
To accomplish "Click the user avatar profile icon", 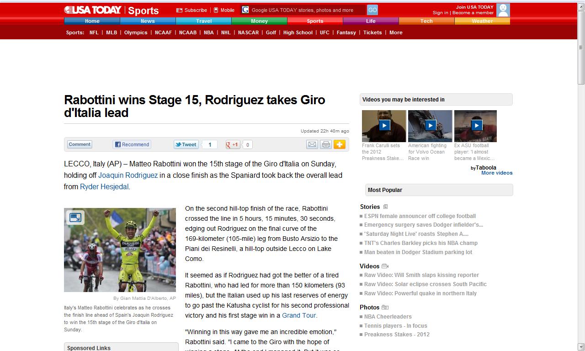I will (503, 10).
